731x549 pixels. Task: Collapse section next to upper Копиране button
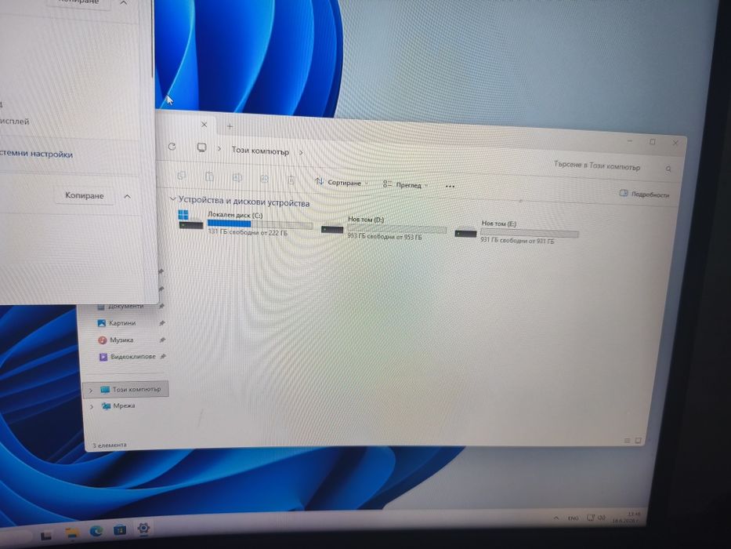point(124,3)
